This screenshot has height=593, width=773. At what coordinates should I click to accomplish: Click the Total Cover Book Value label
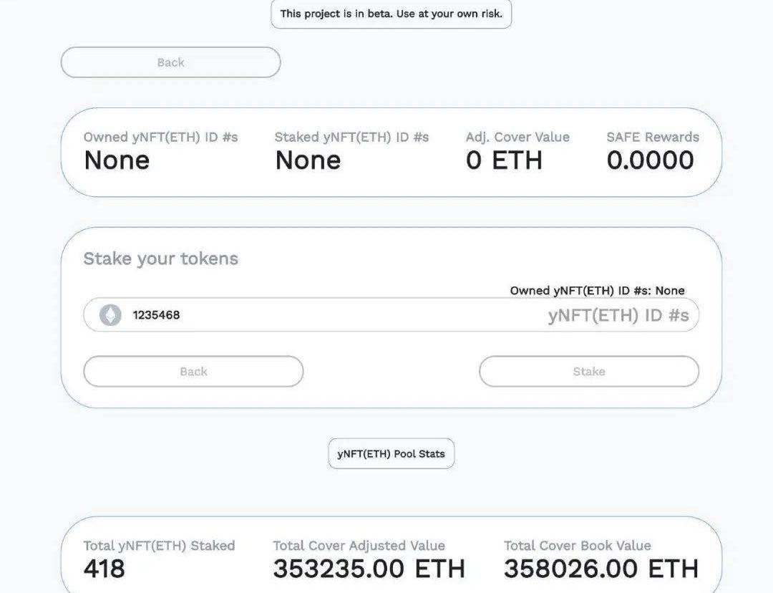coord(577,546)
